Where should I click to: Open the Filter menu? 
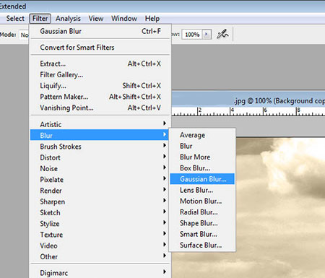pos(40,19)
